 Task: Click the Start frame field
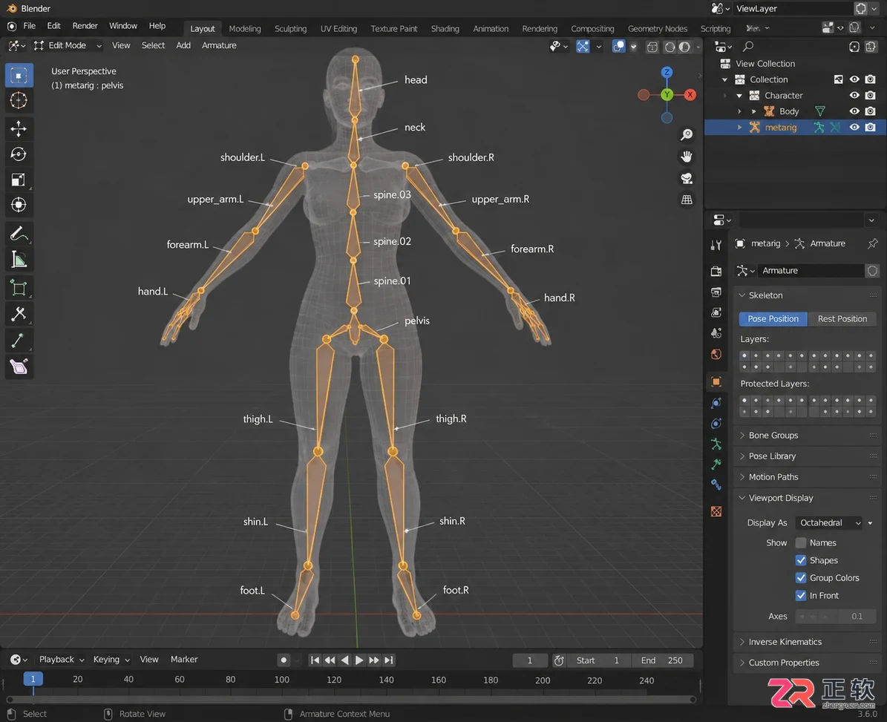pos(598,660)
